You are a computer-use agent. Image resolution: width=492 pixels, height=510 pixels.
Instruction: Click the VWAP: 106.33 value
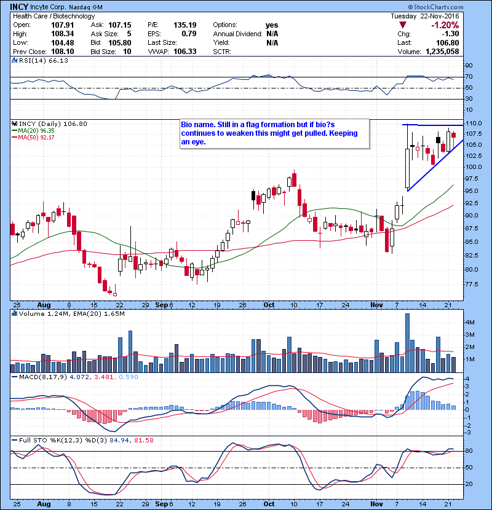click(178, 51)
